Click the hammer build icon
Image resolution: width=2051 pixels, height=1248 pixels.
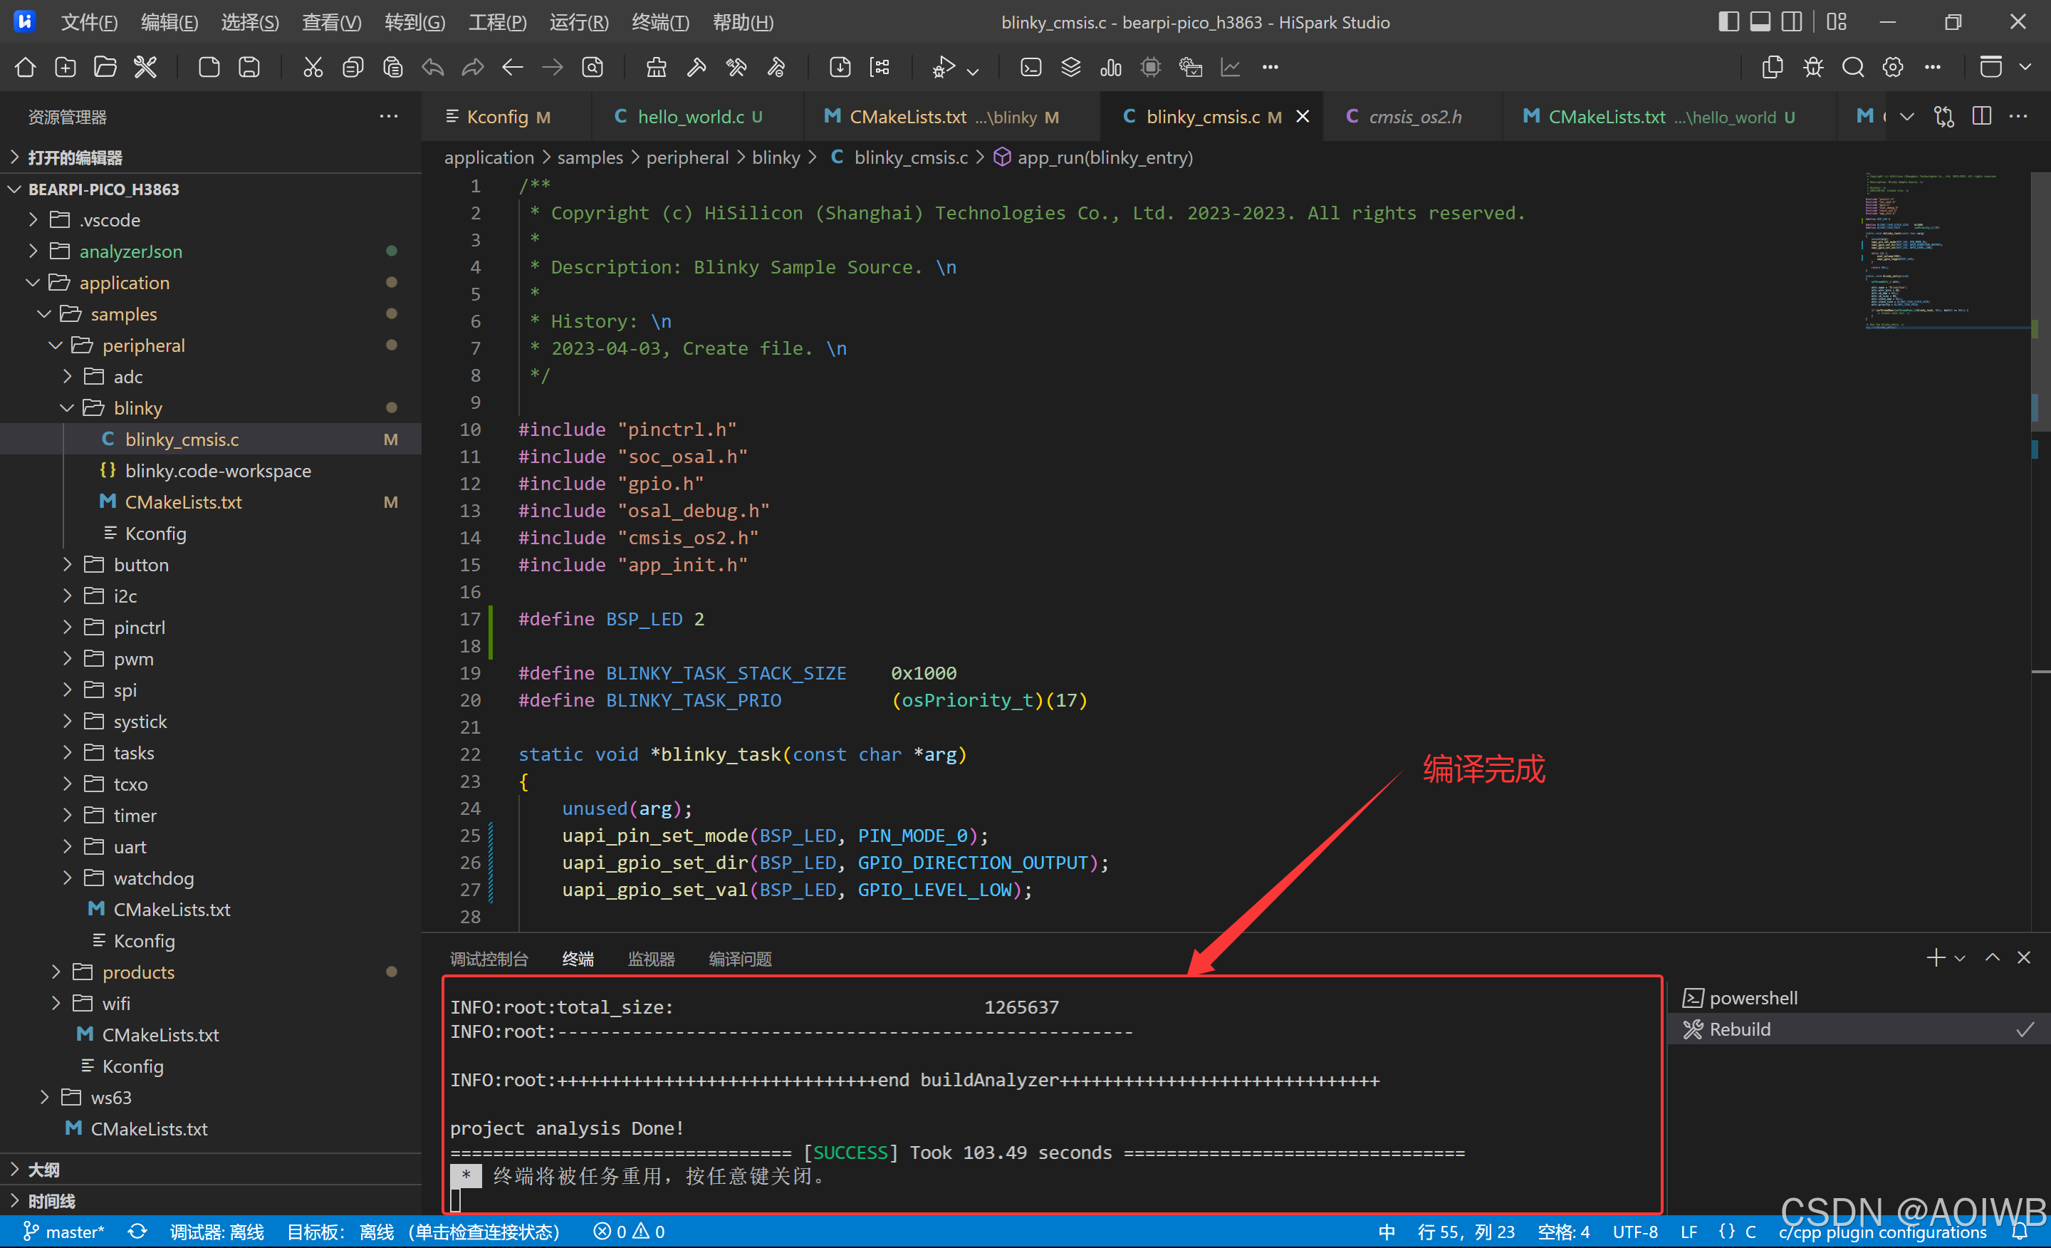[696, 68]
